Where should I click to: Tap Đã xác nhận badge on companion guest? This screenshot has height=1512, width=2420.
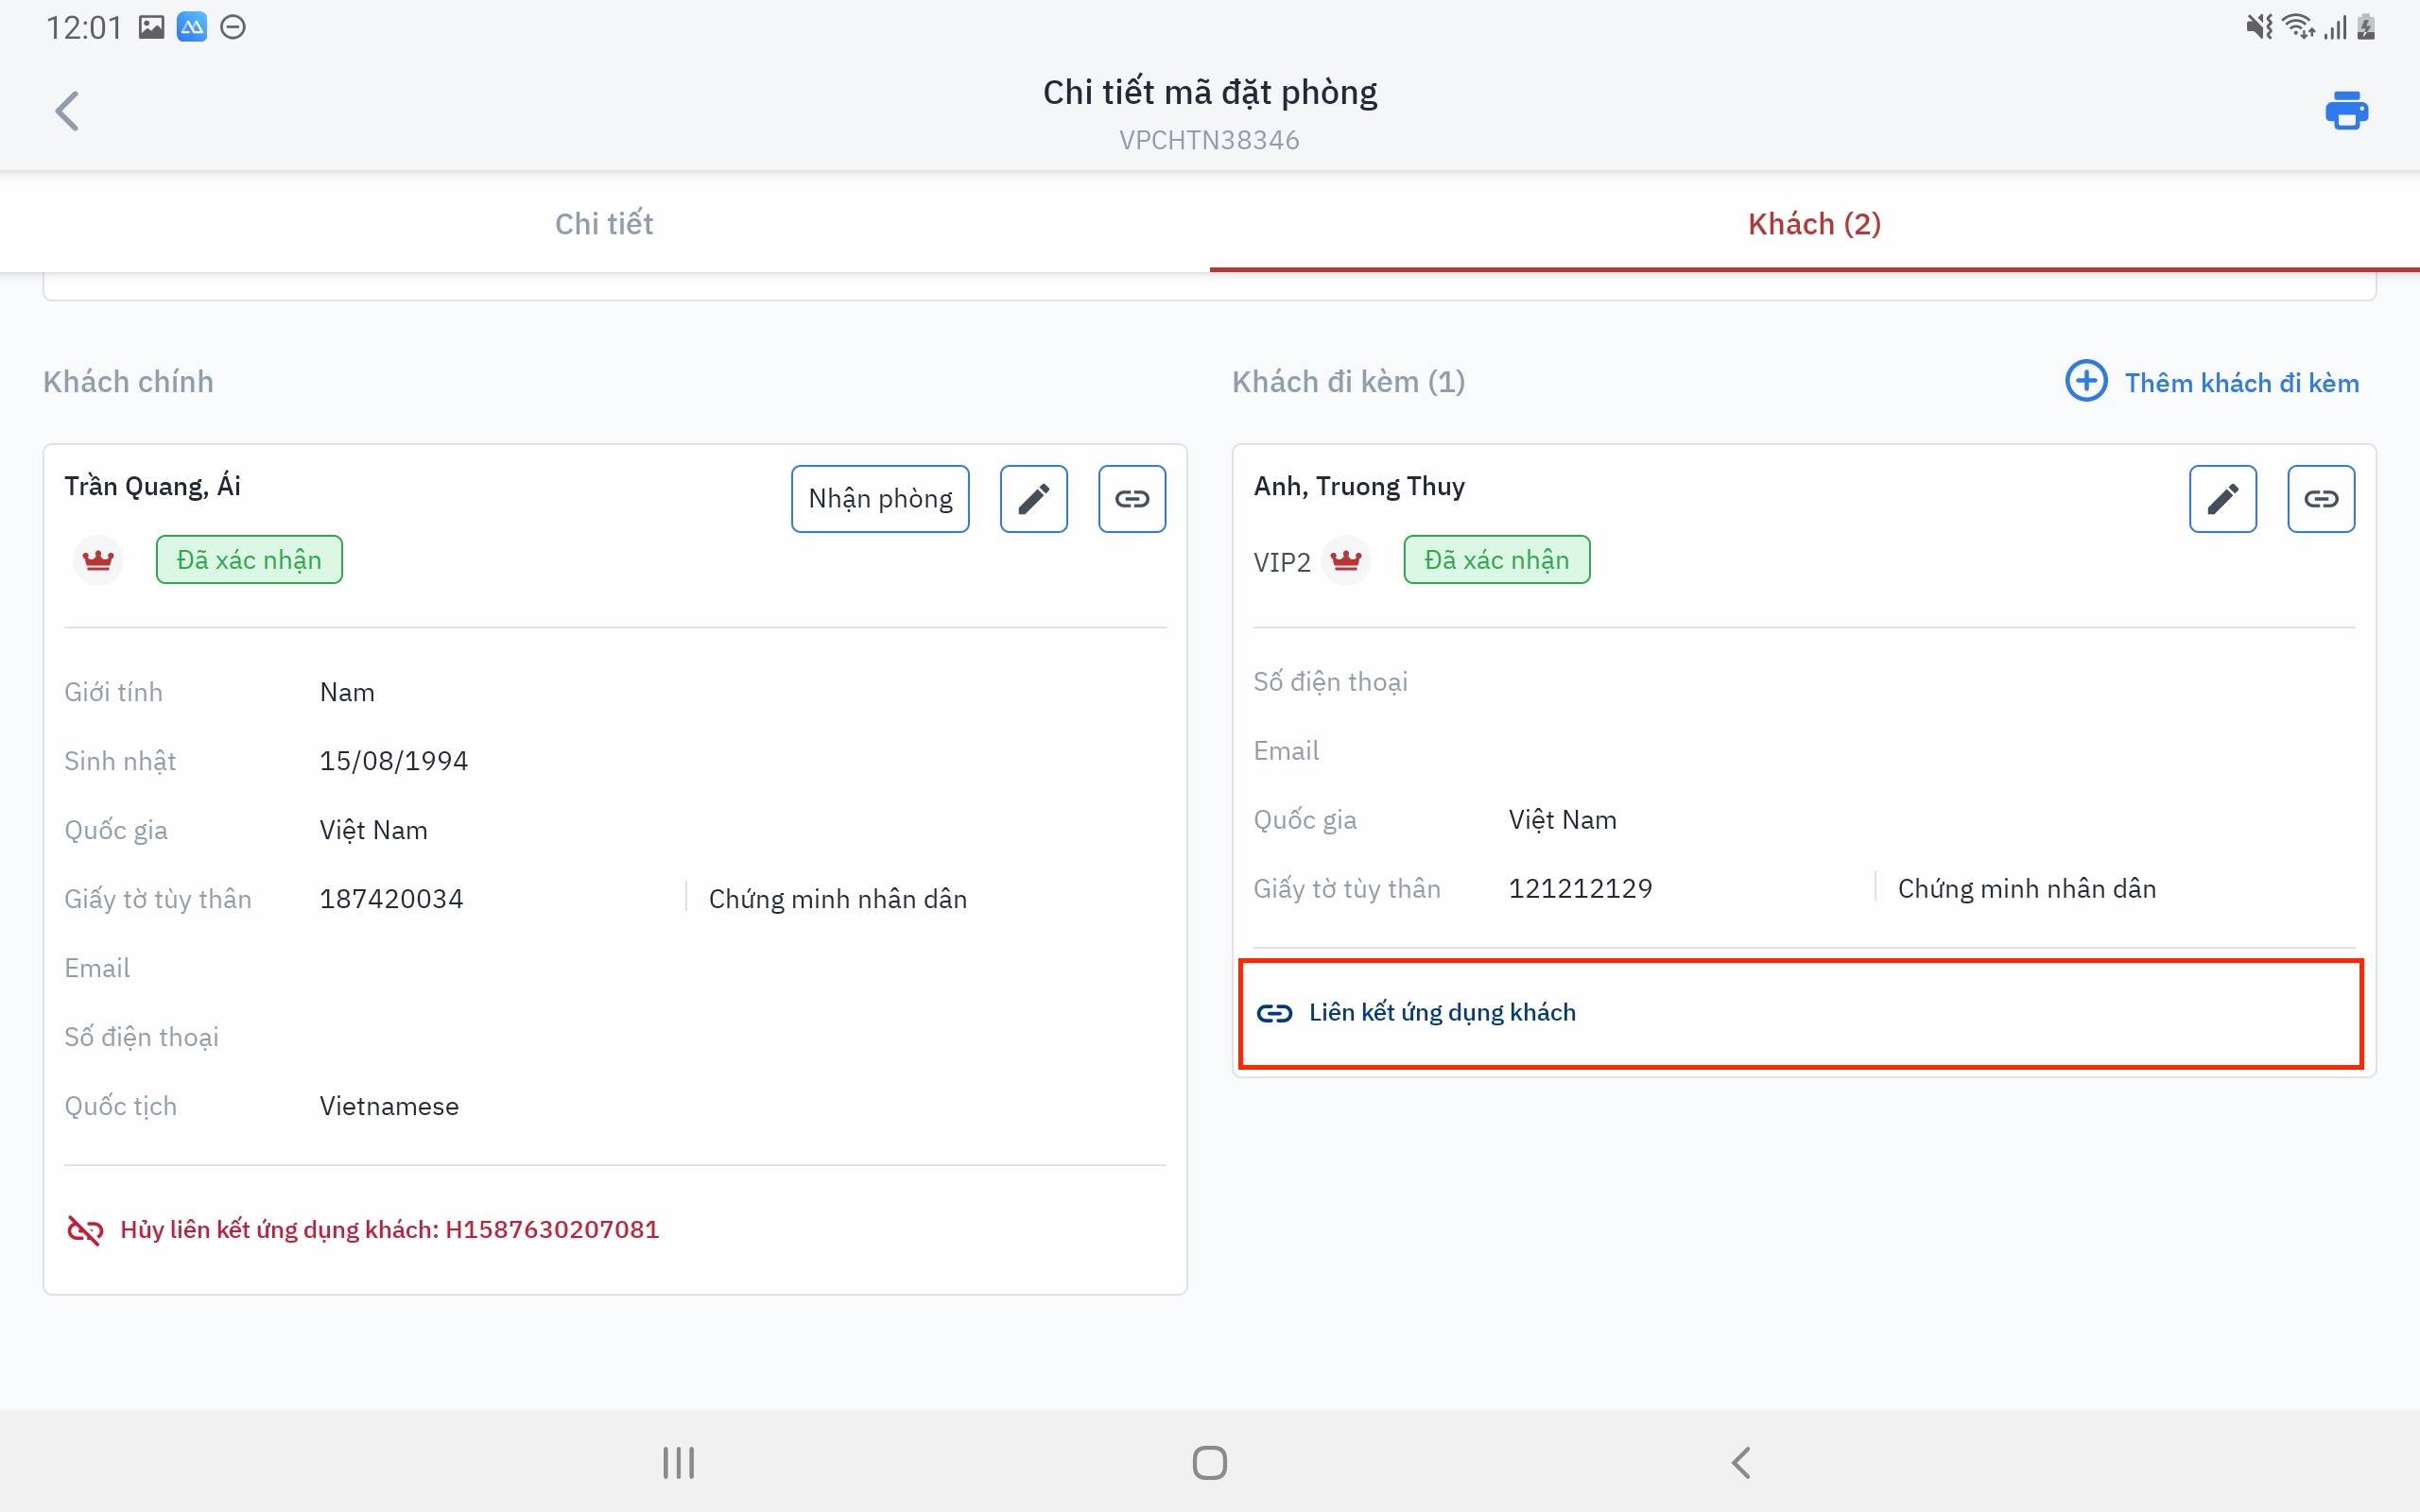1496,560
